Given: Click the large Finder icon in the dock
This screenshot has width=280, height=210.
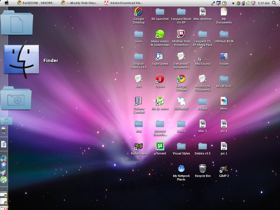Looking at the screenshot, I should point(21,59).
